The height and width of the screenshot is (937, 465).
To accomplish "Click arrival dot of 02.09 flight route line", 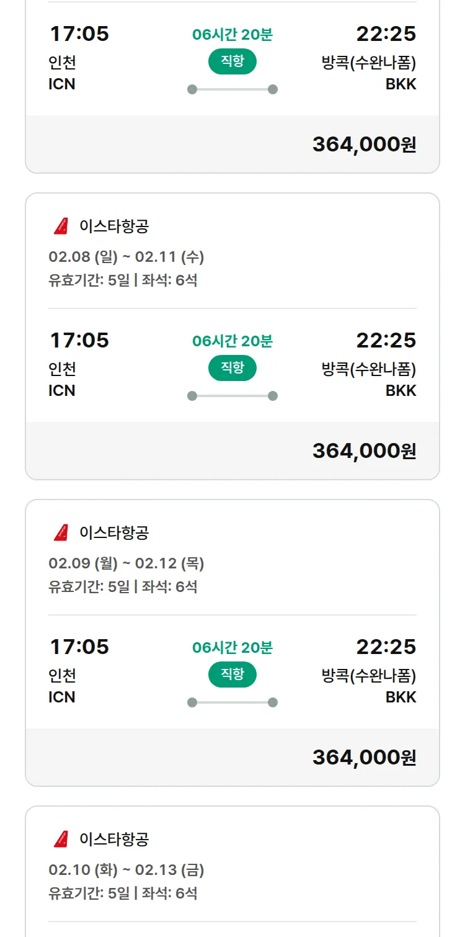I will click(x=272, y=702).
